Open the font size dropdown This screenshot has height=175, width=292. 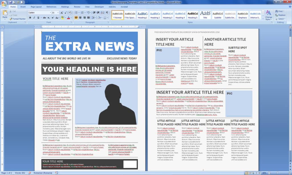58,13
